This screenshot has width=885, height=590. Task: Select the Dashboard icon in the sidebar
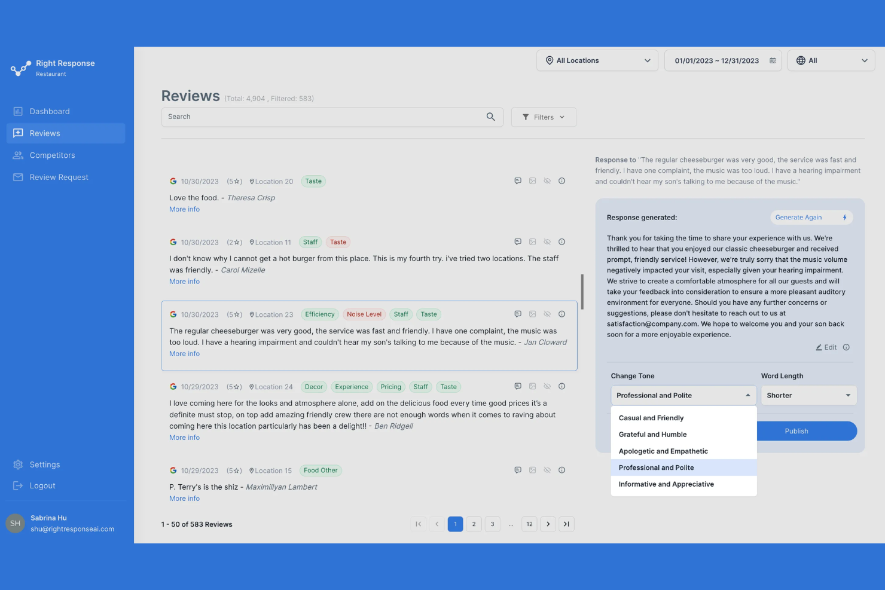point(18,111)
